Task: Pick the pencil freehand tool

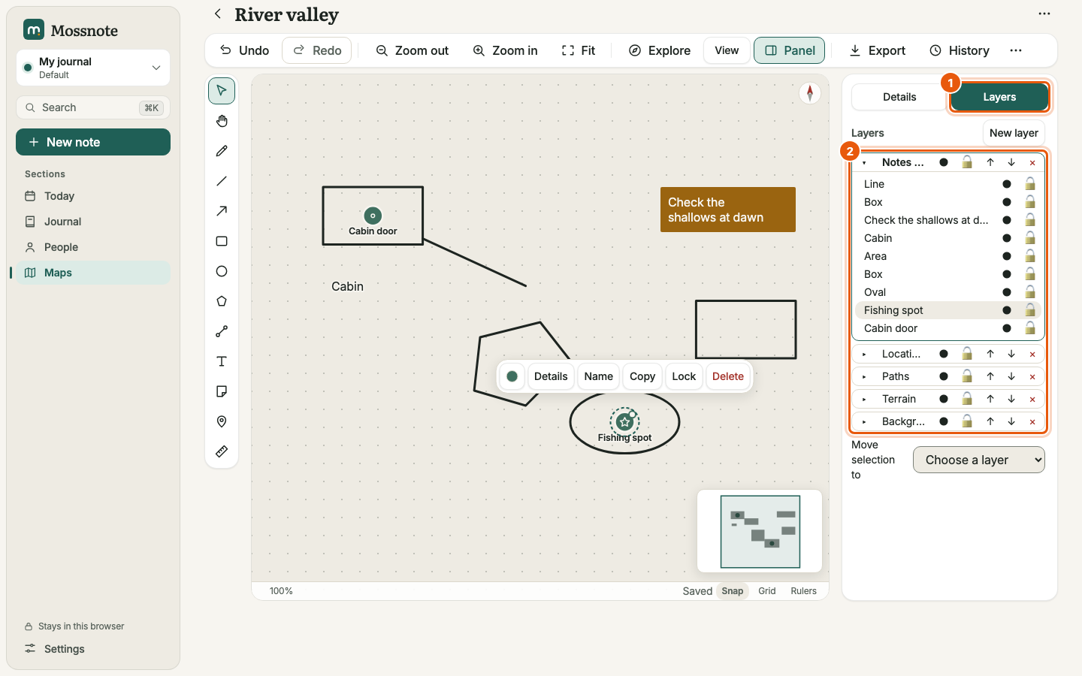Action: 222,151
